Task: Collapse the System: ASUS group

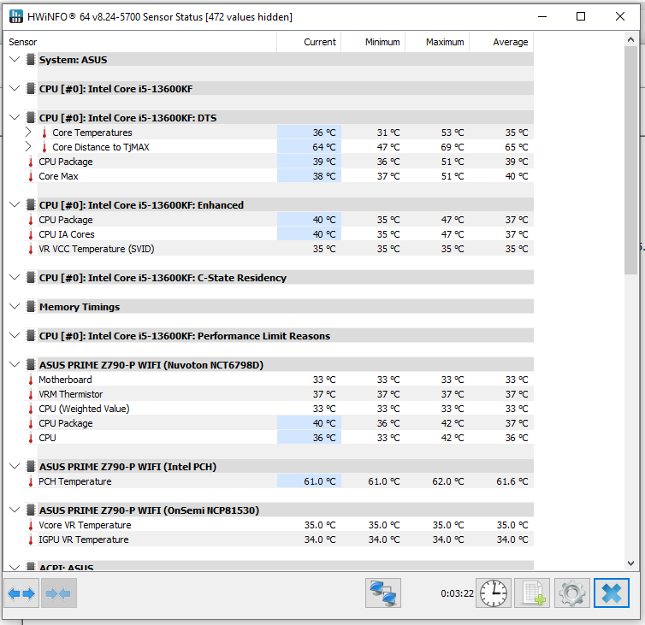Action: (x=15, y=59)
